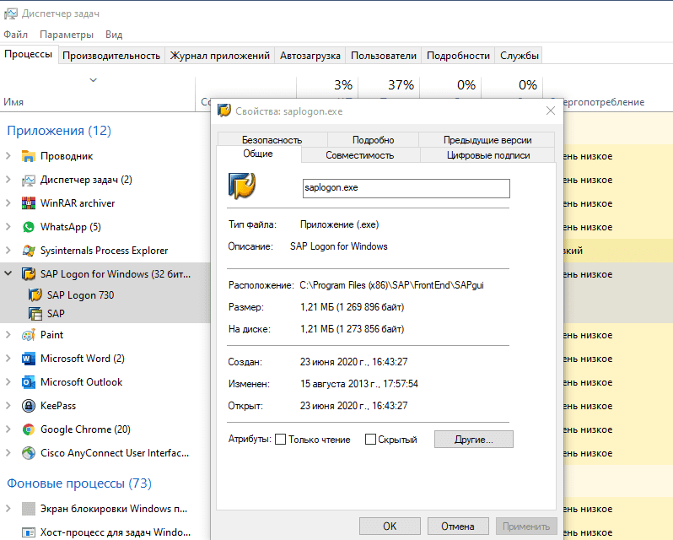This screenshot has height=540, width=673.
Task: Click the sort chevron above Имя column
Action: [93, 80]
